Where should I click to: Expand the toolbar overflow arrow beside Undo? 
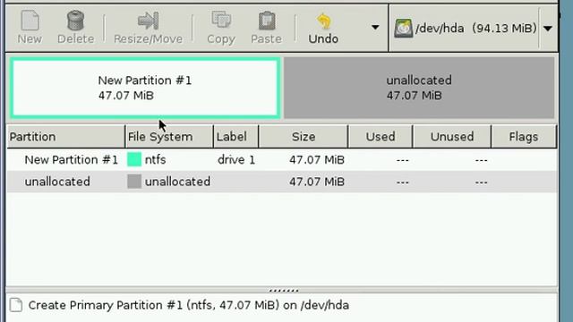pyautogui.click(x=375, y=28)
